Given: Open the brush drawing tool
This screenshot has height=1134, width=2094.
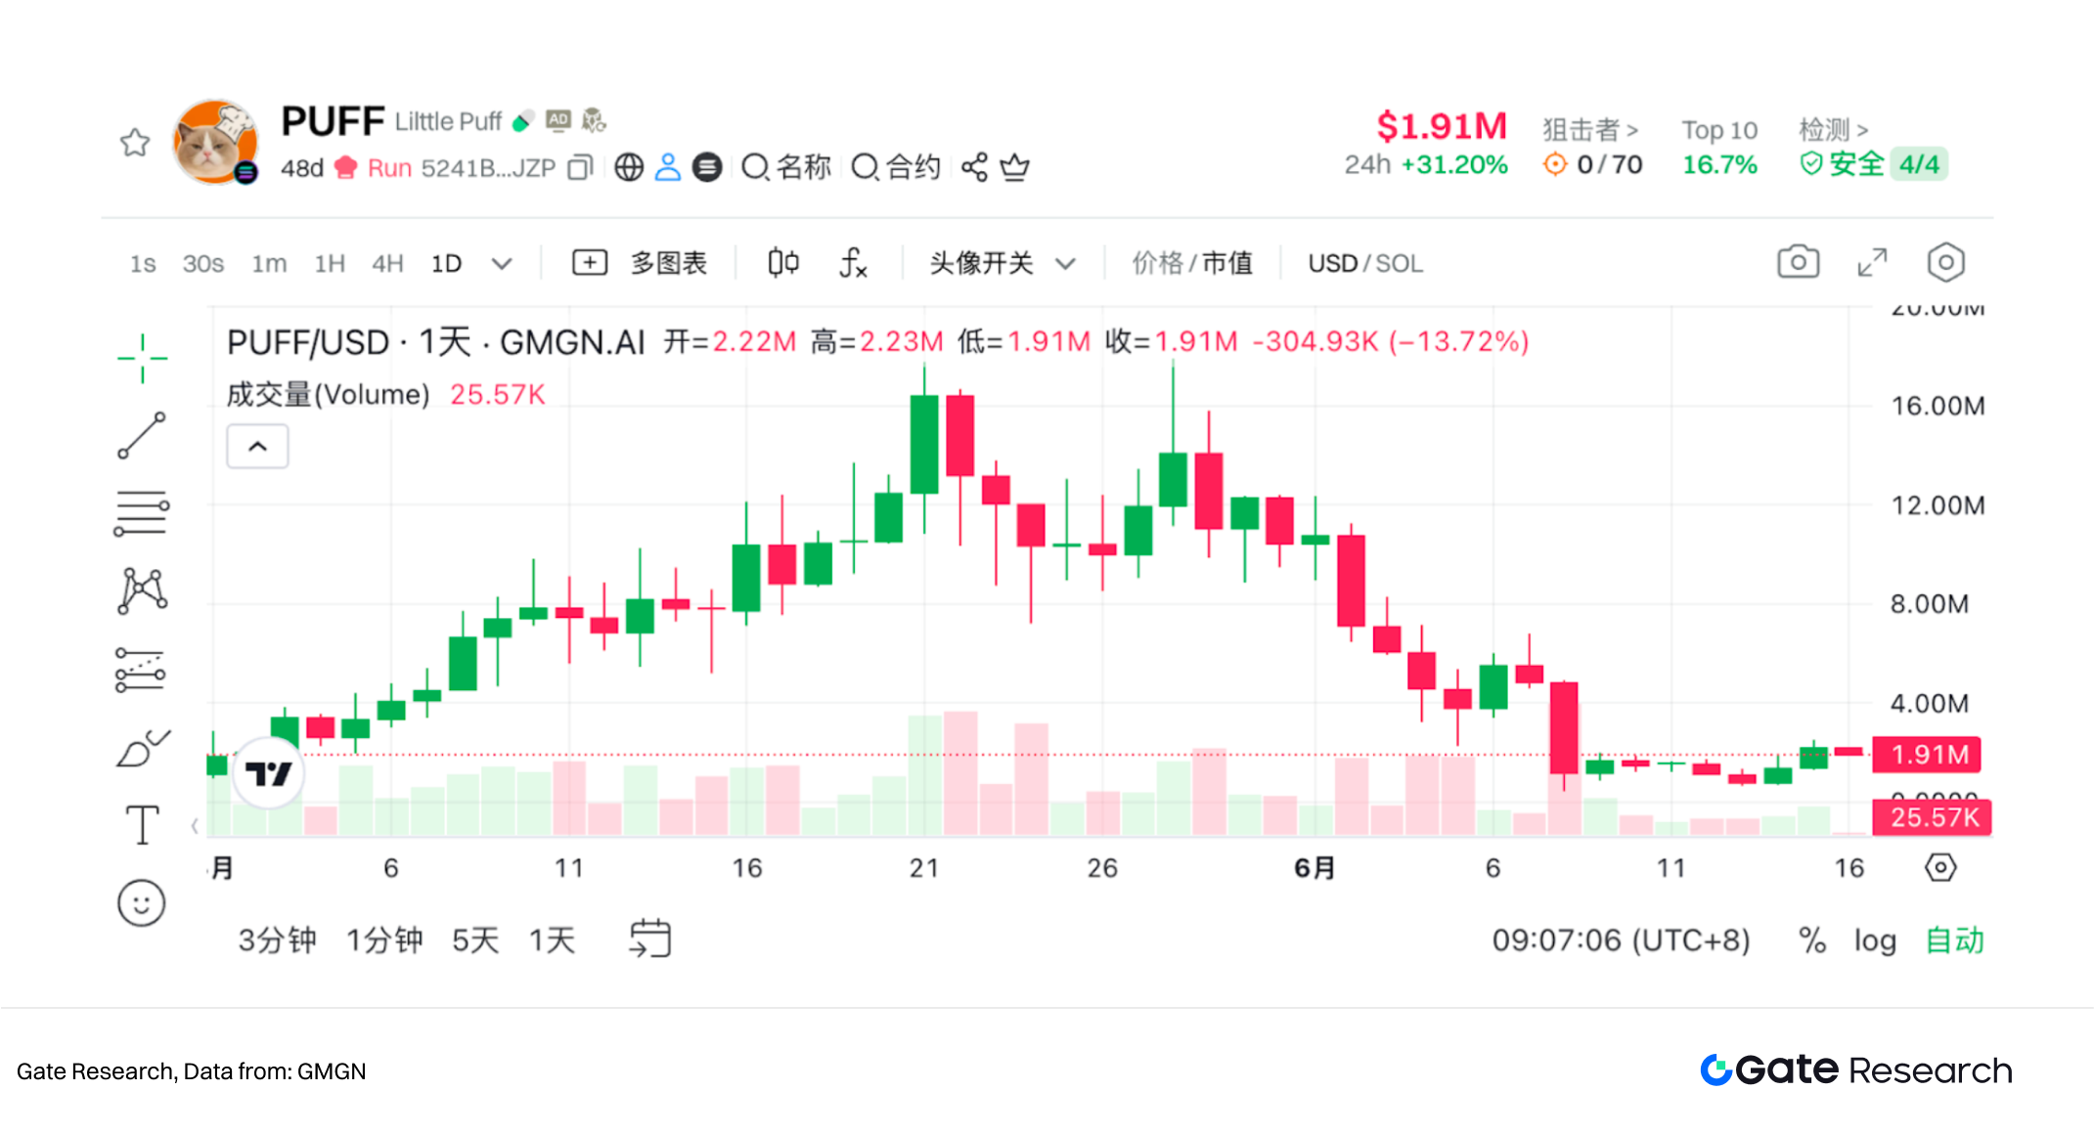Looking at the screenshot, I should (142, 751).
